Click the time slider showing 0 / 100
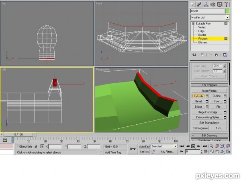 pyautogui.click(x=18, y=134)
